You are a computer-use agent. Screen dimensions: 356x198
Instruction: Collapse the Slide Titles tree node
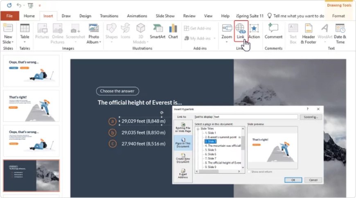tap(198, 129)
